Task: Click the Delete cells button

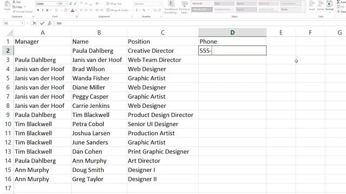Action: [x=321, y=6]
